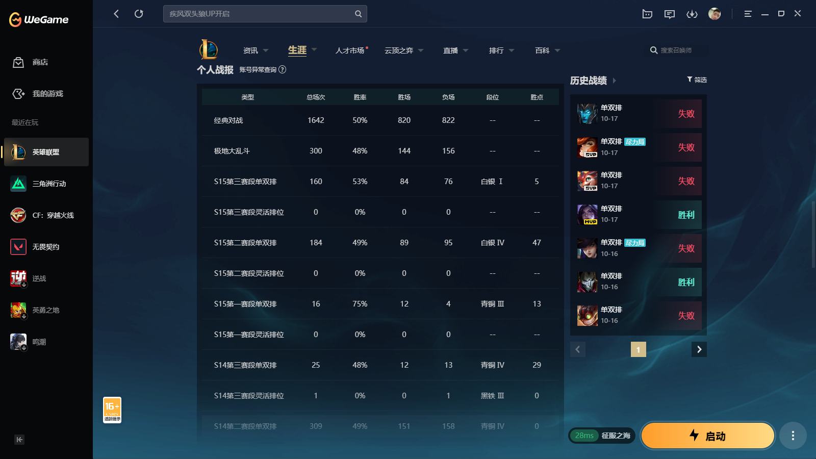Open the hamburger main menu icon

(x=748, y=14)
